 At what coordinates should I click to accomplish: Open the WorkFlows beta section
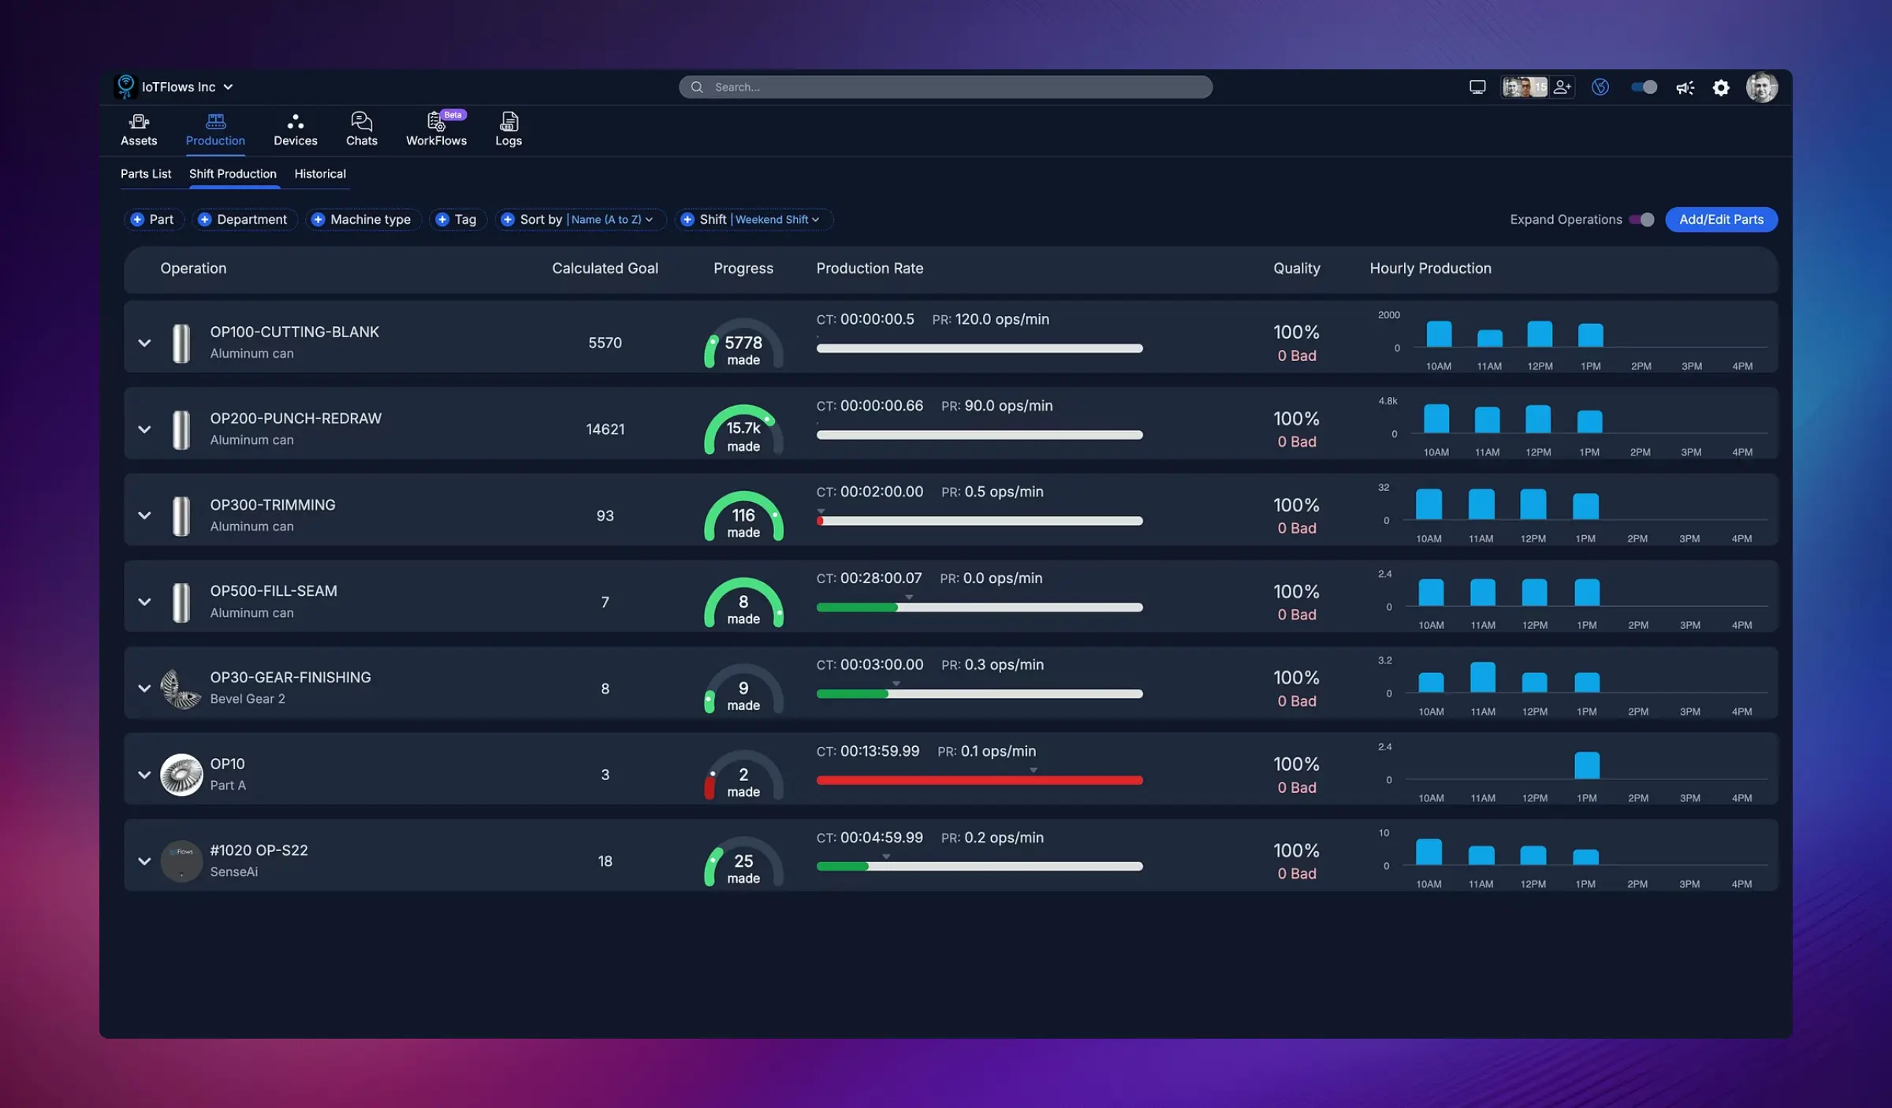point(436,128)
